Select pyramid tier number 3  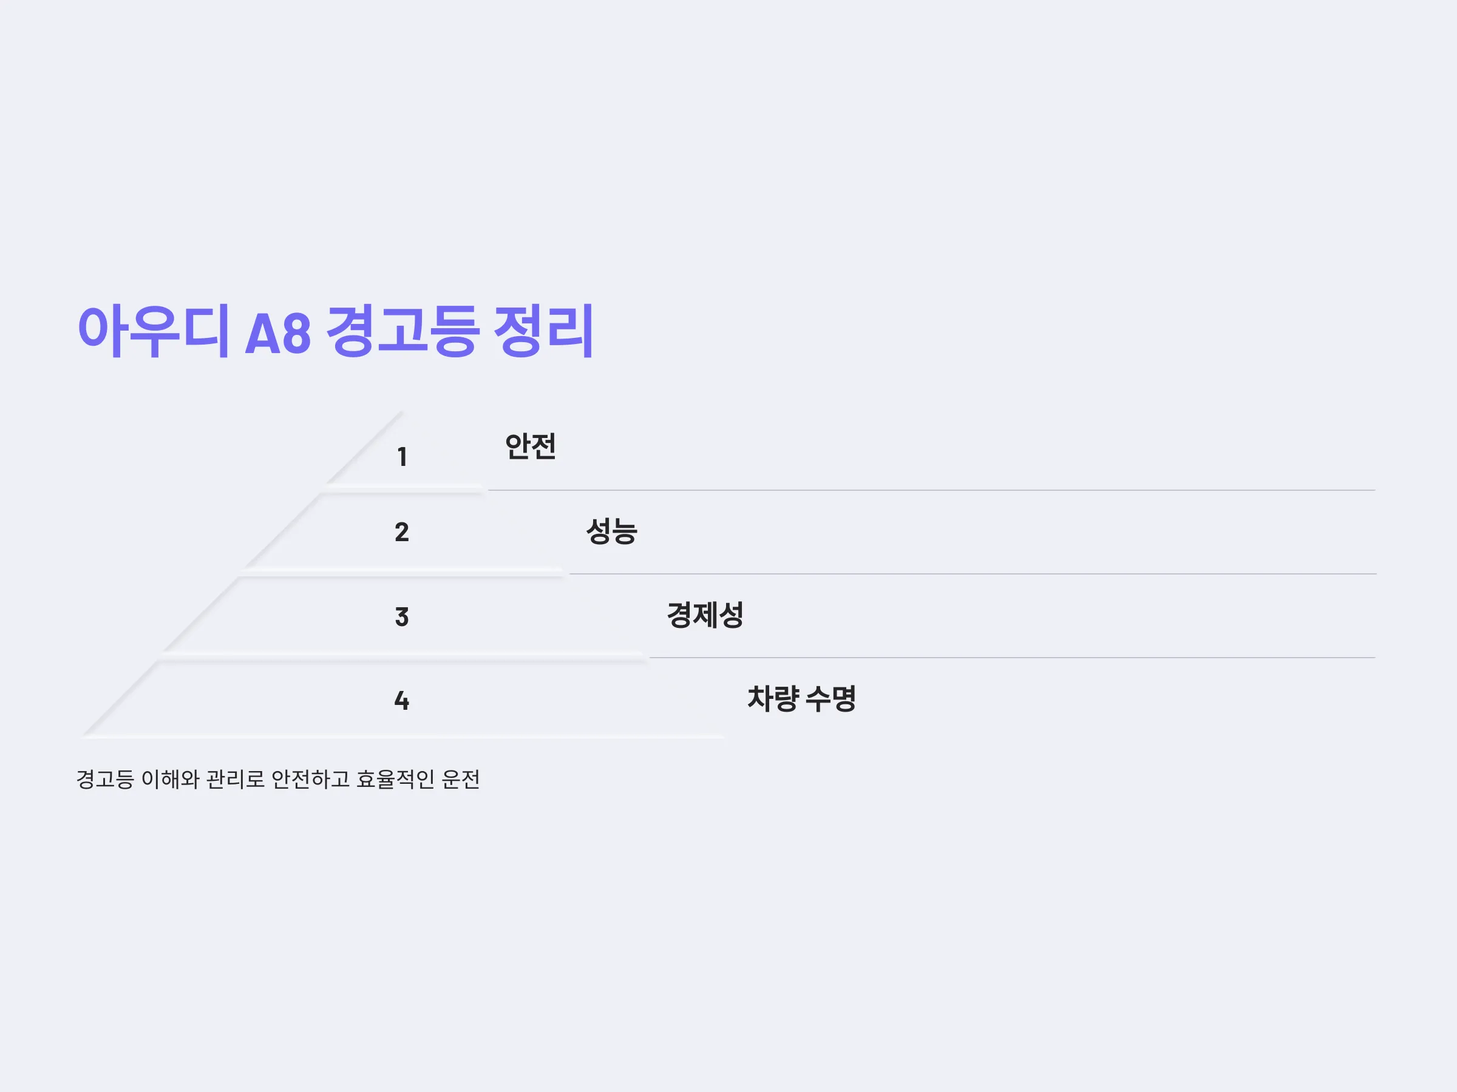[402, 617]
